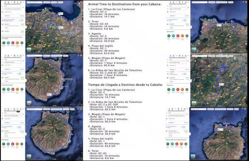The image size is (249, 161).
Task: Swap start and destination in La Cicer panel
Action: pos(23,7)
